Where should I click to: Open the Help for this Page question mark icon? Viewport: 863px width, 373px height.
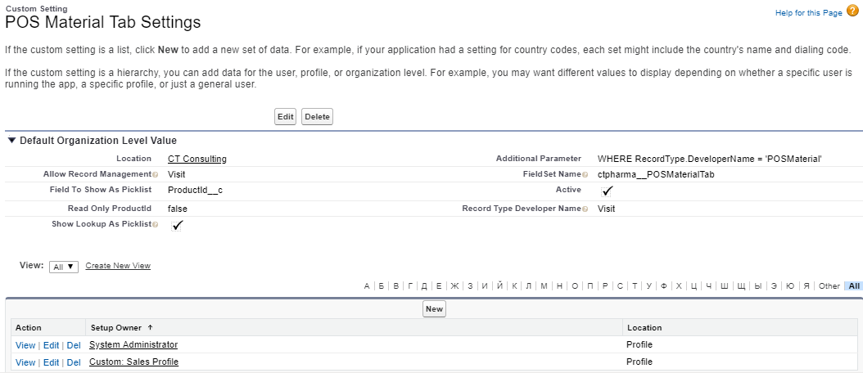point(852,12)
